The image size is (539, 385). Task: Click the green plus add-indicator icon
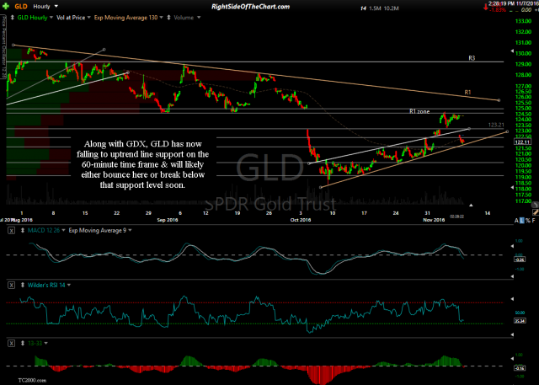(x=5, y=6)
